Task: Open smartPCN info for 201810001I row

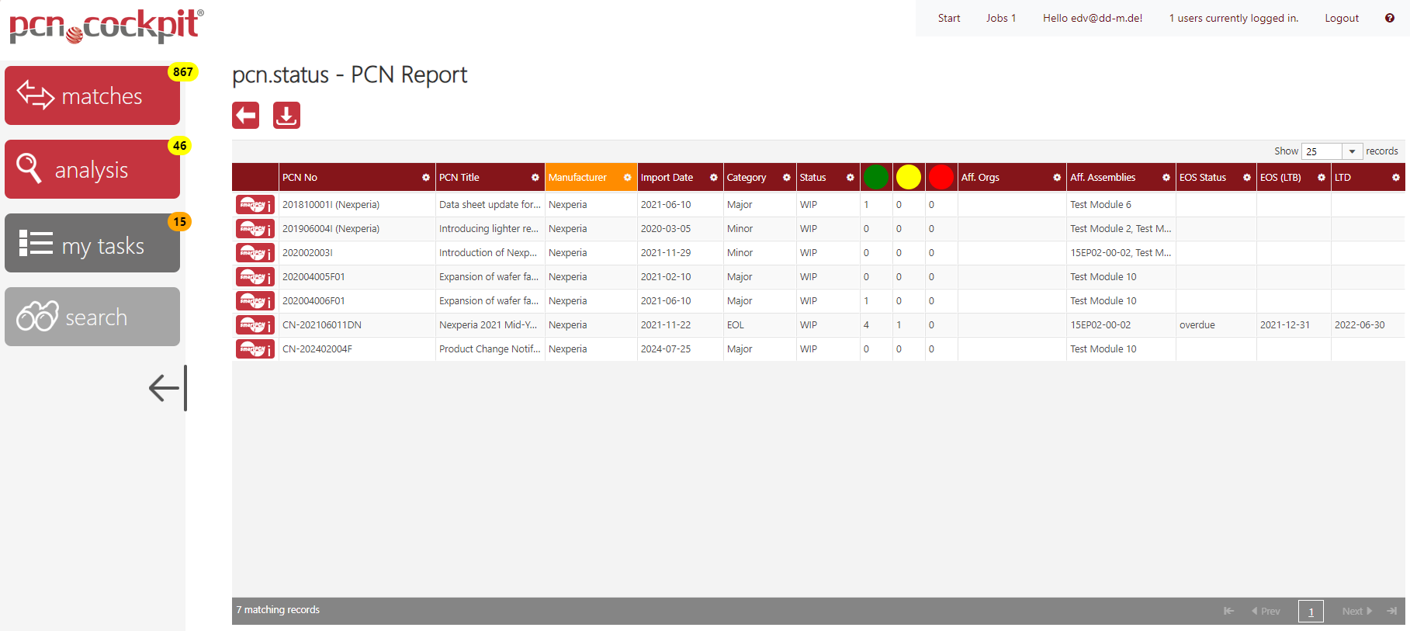Action: tap(255, 205)
